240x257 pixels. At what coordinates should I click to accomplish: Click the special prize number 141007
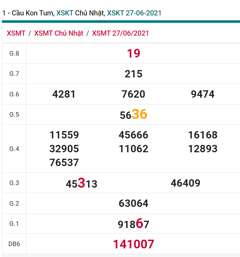133,244
